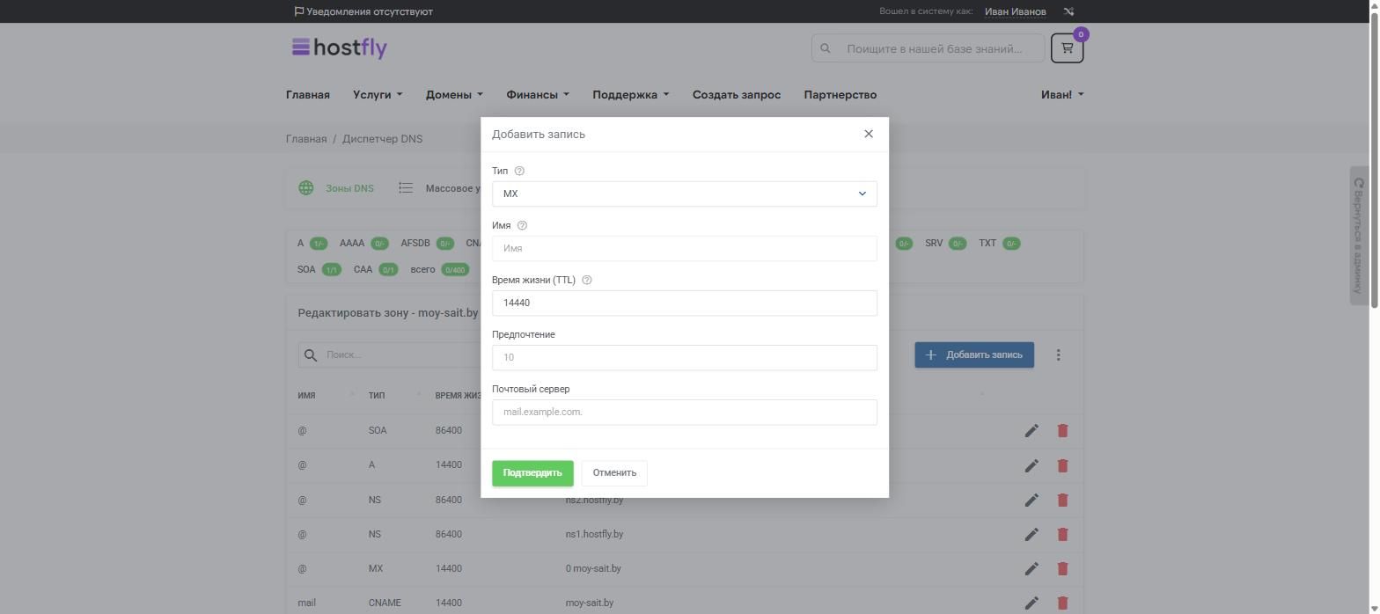Image resolution: width=1380 pixels, height=614 pixels.
Task: Expand the Домены menu
Action: pos(454,95)
